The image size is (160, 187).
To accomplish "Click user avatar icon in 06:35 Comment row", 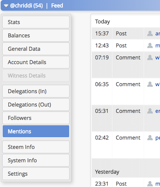I will pyautogui.click(x=150, y=84).
